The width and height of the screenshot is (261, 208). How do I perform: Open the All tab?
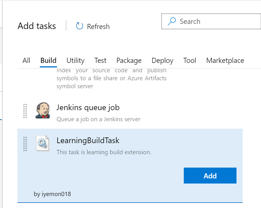(x=26, y=61)
